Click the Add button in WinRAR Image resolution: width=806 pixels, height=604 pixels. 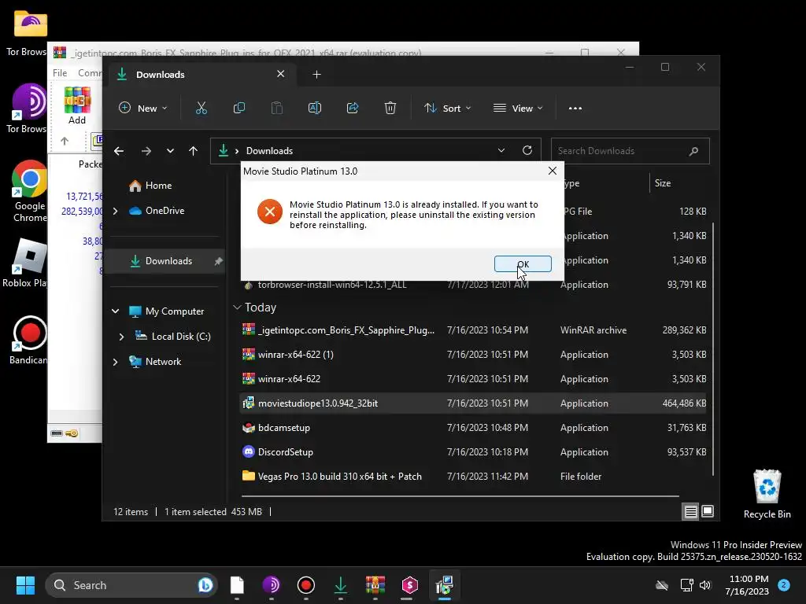pos(77,106)
